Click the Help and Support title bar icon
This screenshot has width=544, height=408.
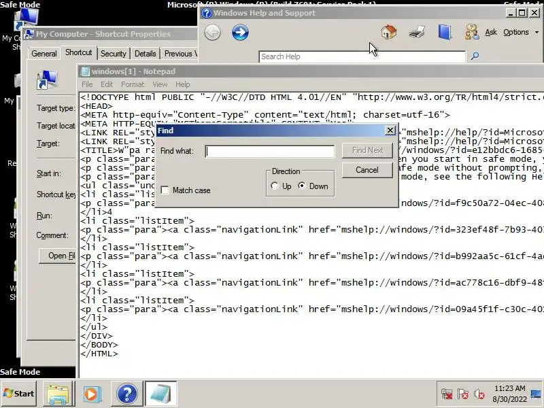pos(207,13)
